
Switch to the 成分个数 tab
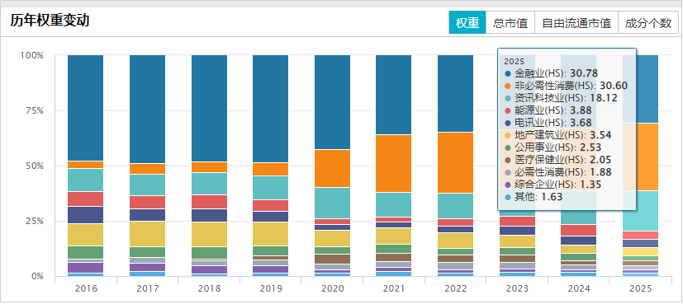(x=648, y=23)
